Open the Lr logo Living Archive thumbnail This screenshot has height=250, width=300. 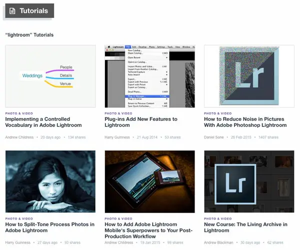click(249, 182)
